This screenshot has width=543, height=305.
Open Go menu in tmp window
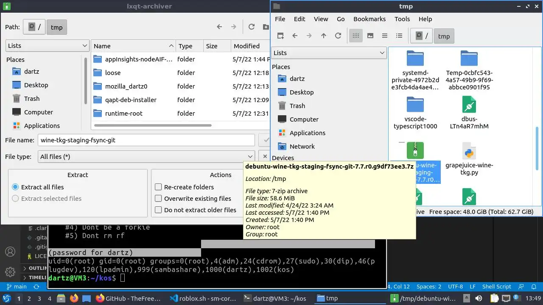pyautogui.click(x=341, y=19)
